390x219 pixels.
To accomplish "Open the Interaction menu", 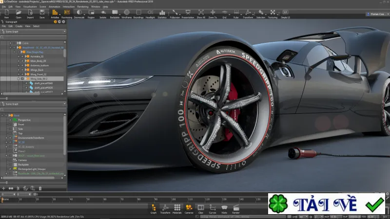I will pos(68,7).
